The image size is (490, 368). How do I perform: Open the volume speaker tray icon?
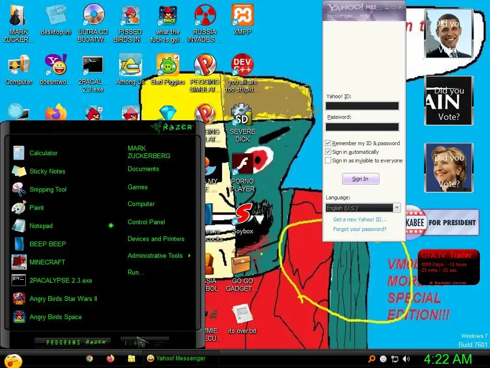click(406, 359)
